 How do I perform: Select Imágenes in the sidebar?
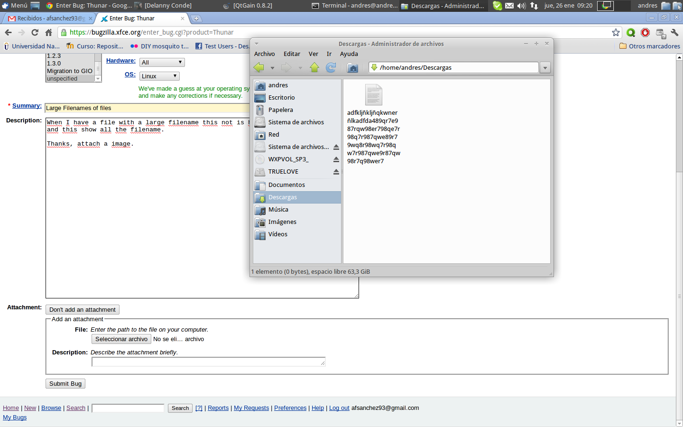click(x=282, y=222)
